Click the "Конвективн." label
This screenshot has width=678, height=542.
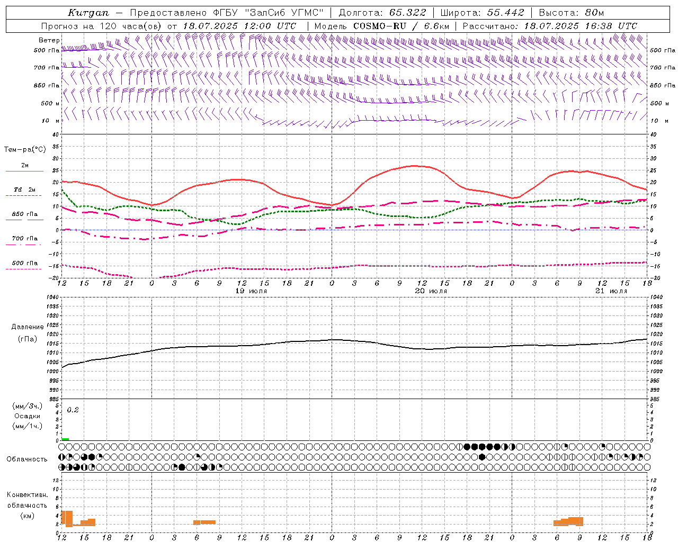28,495
